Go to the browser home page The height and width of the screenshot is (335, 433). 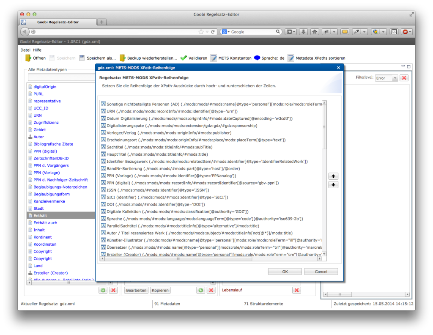point(315,32)
